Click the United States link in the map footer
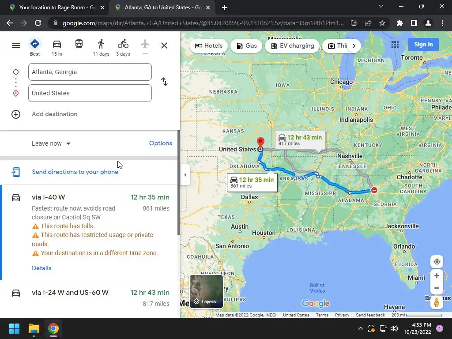452x339 pixels. click(x=296, y=315)
